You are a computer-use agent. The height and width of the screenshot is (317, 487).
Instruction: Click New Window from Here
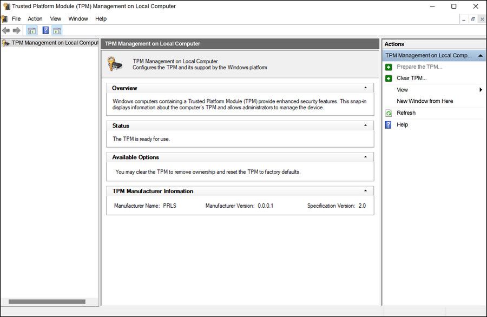425,101
